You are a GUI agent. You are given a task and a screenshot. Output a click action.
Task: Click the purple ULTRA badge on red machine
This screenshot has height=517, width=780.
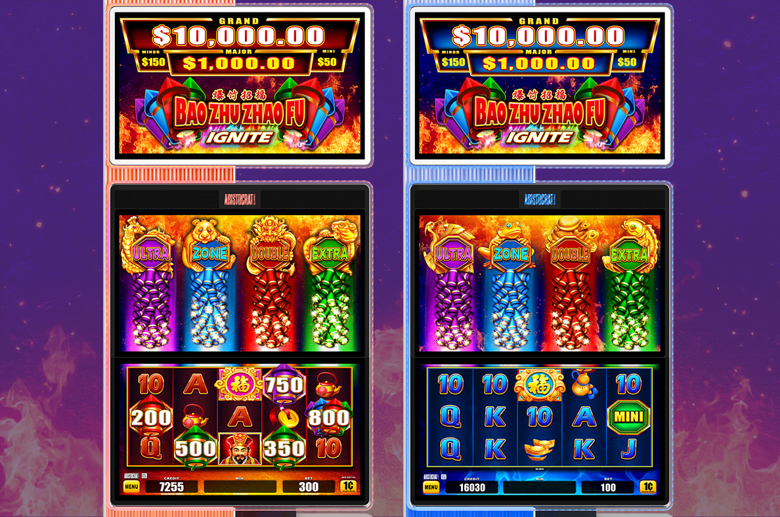coord(151,253)
